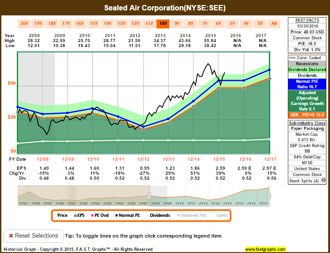Screen dimensions: 330x253
Task: Select the 15Y time range tab
Action: point(94,24)
